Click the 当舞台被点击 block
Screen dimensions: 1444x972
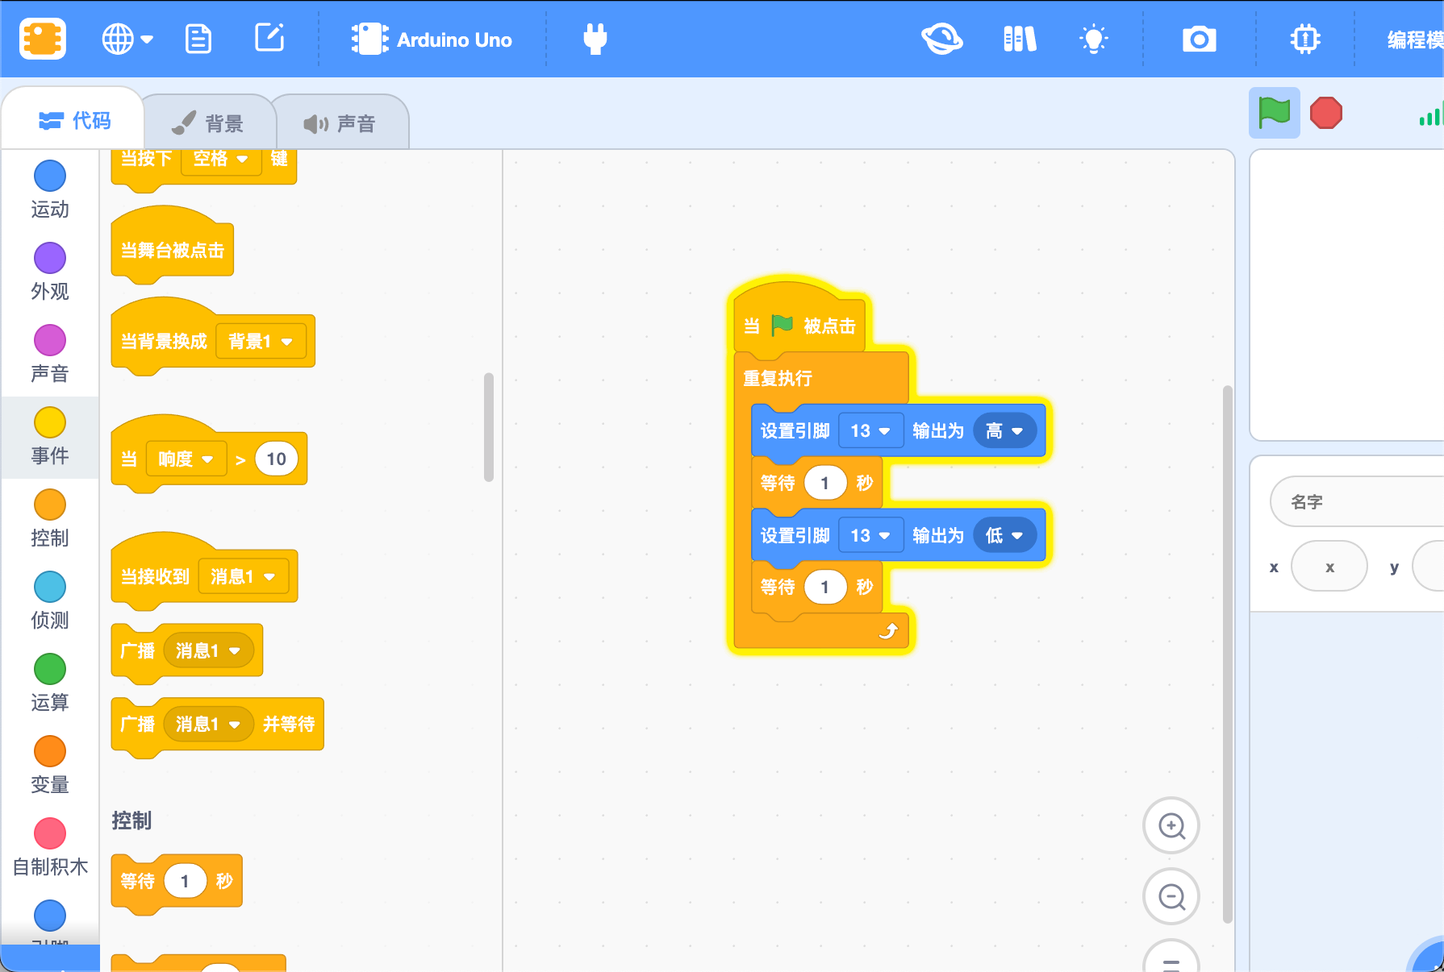(172, 251)
